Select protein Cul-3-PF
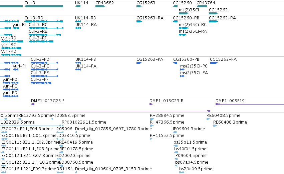The width and height of the screenshot is (284, 174). (39, 79)
